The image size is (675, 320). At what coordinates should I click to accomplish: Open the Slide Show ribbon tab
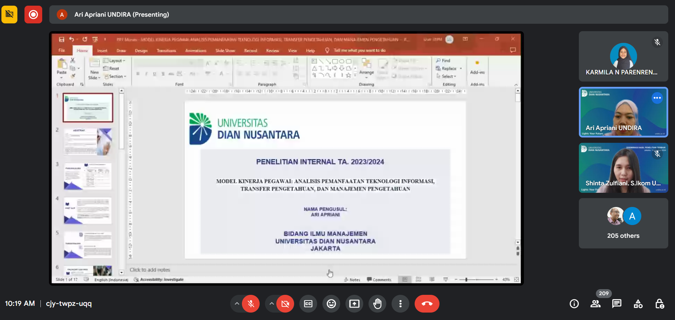point(225,51)
